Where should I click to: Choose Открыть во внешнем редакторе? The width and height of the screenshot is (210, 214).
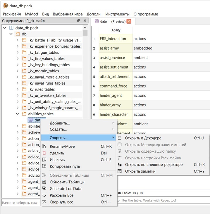[x=163, y=165]
